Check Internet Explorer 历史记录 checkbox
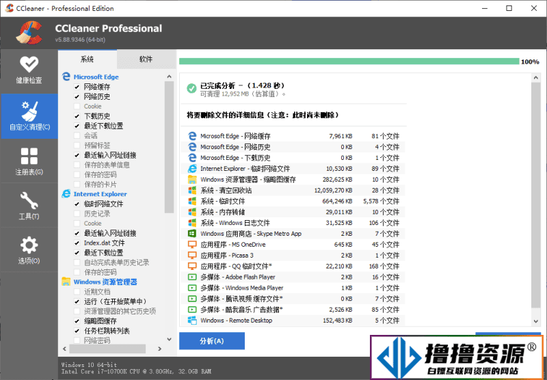This screenshot has width=547, height=380. coord(77,214)
